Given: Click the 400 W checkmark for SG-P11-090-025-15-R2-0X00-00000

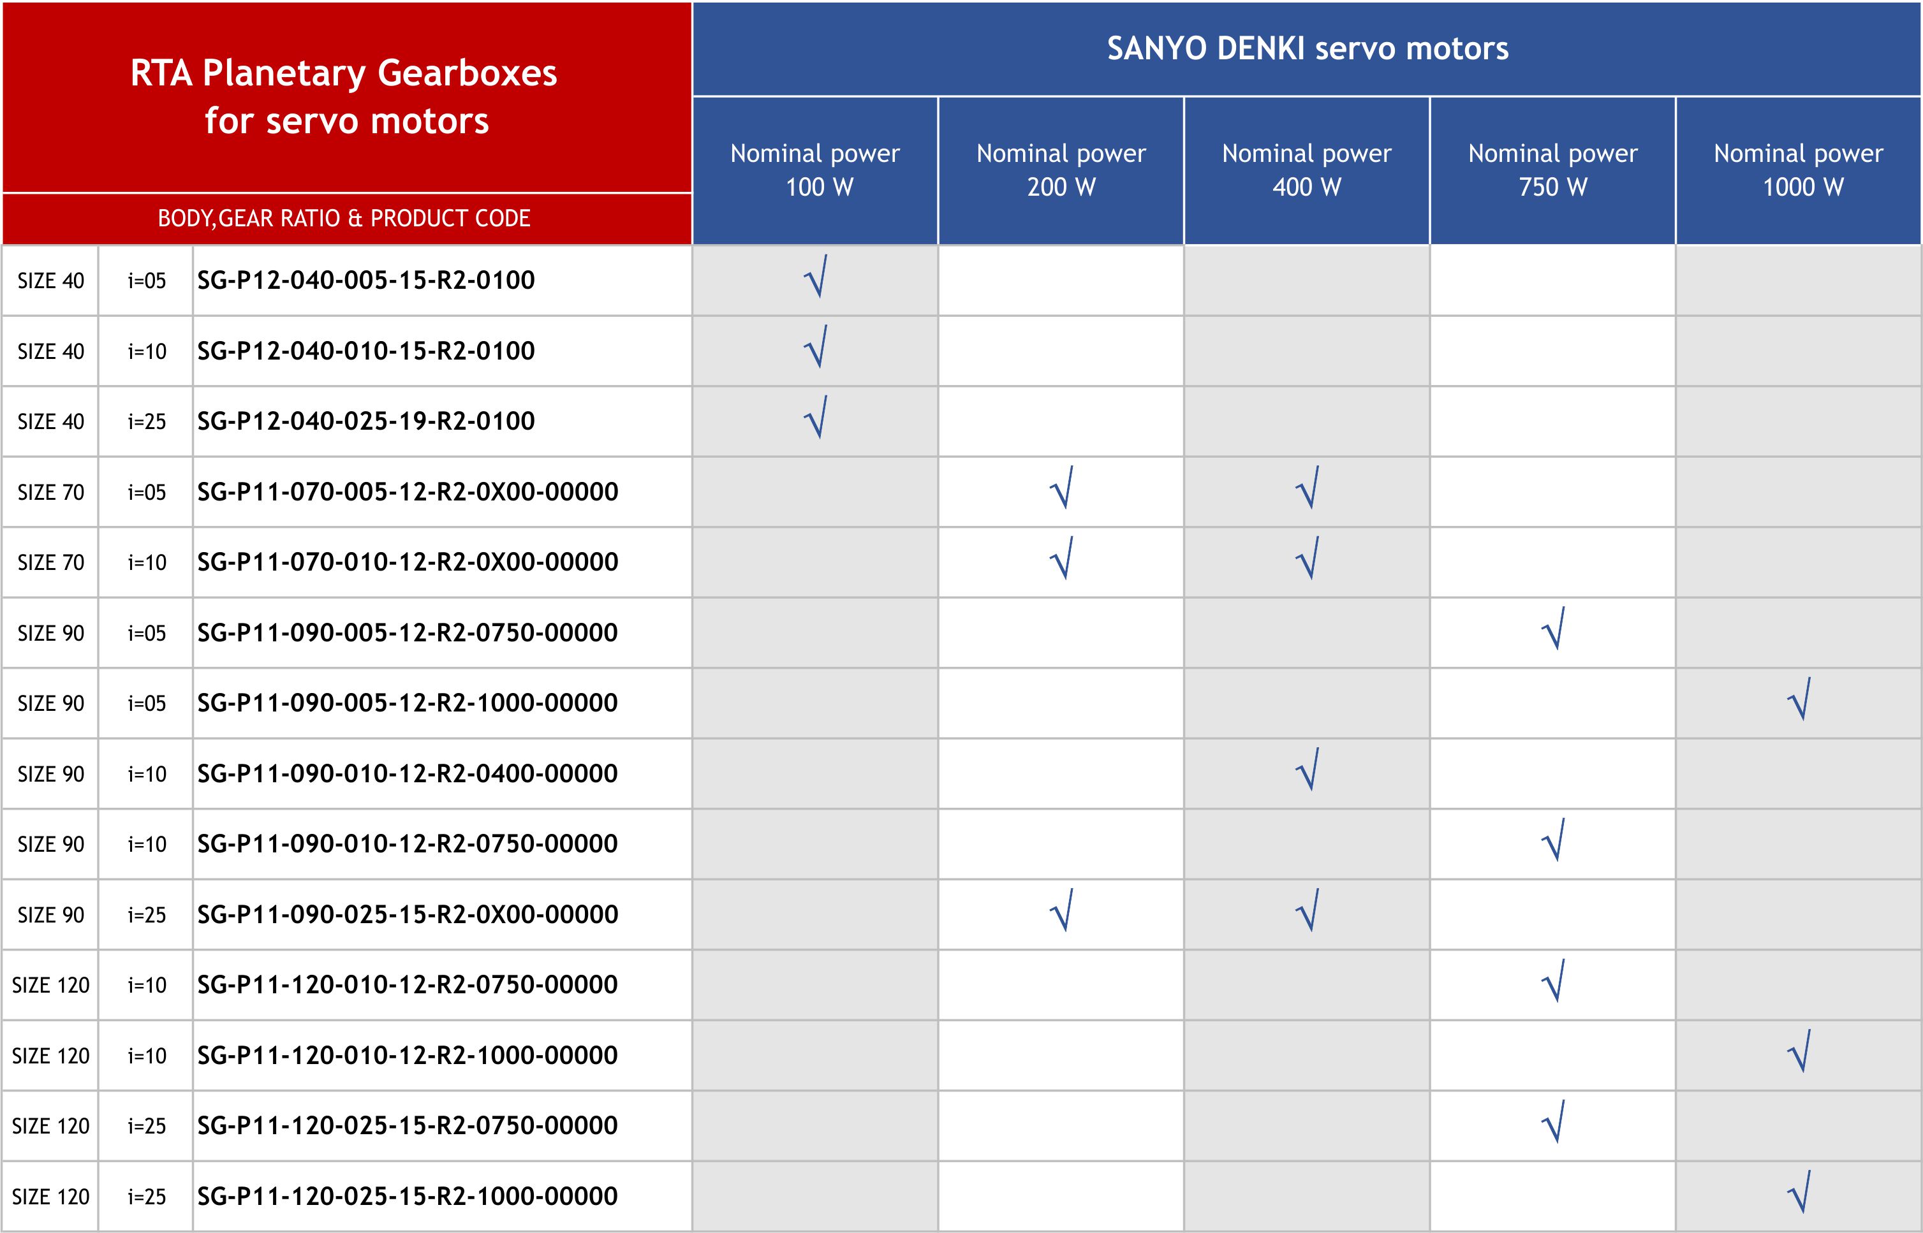Looking at the screenshot, I should pos(1308,910).
